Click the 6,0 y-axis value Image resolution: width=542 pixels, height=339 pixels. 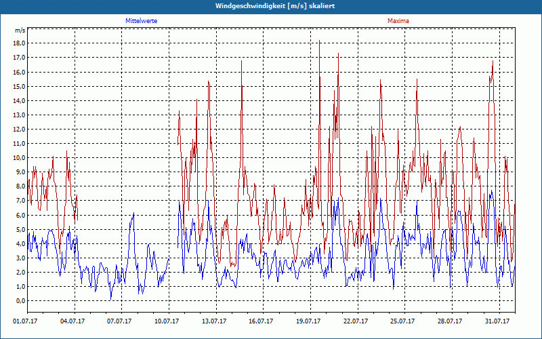tap(20, 215)
